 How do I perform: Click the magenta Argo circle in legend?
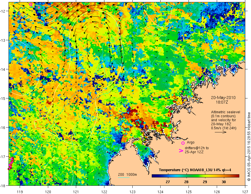183,143
